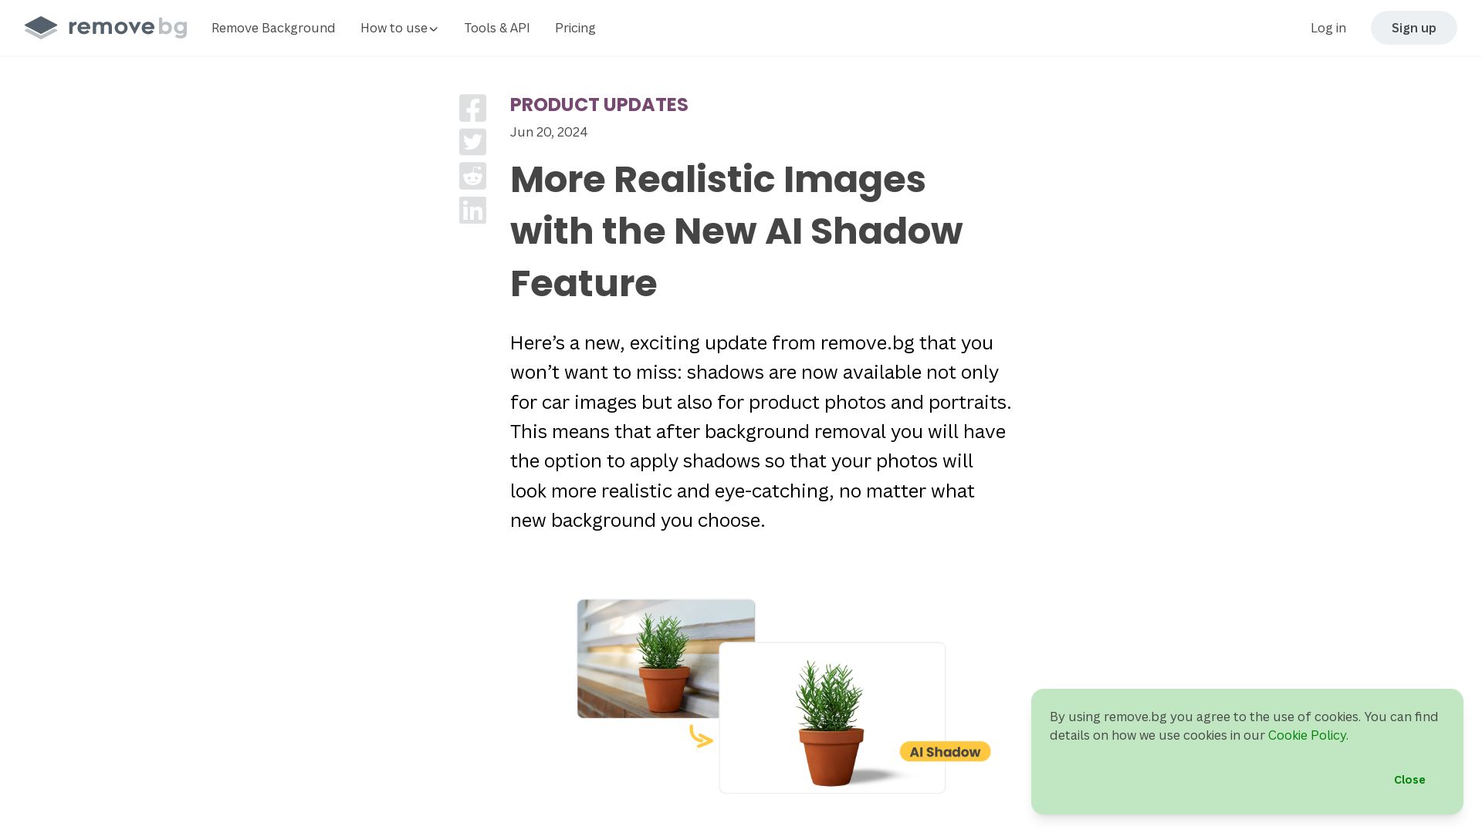Click the Twitter share icon
This screenshot has height=833, width=1482.
(x=472, y=143)
